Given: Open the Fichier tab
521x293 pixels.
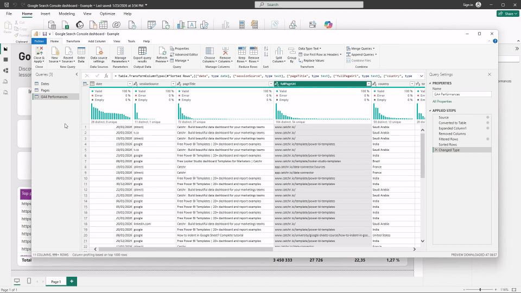Looking at the screenshot, I should click(x=39, y=41).
